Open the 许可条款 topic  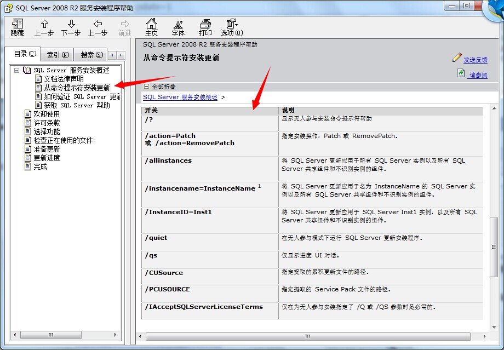tap(47, 123)
